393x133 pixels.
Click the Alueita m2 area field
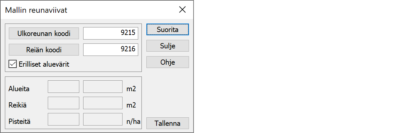[103, 87]
